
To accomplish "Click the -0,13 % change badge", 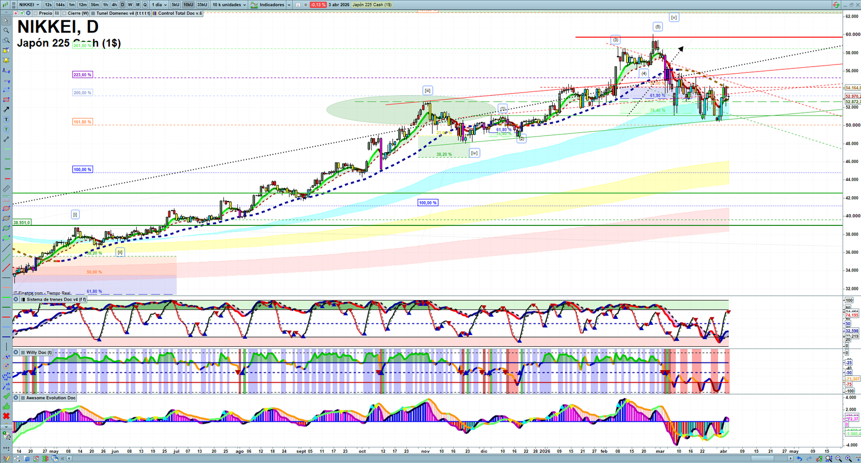I will [x=318, y=5].
